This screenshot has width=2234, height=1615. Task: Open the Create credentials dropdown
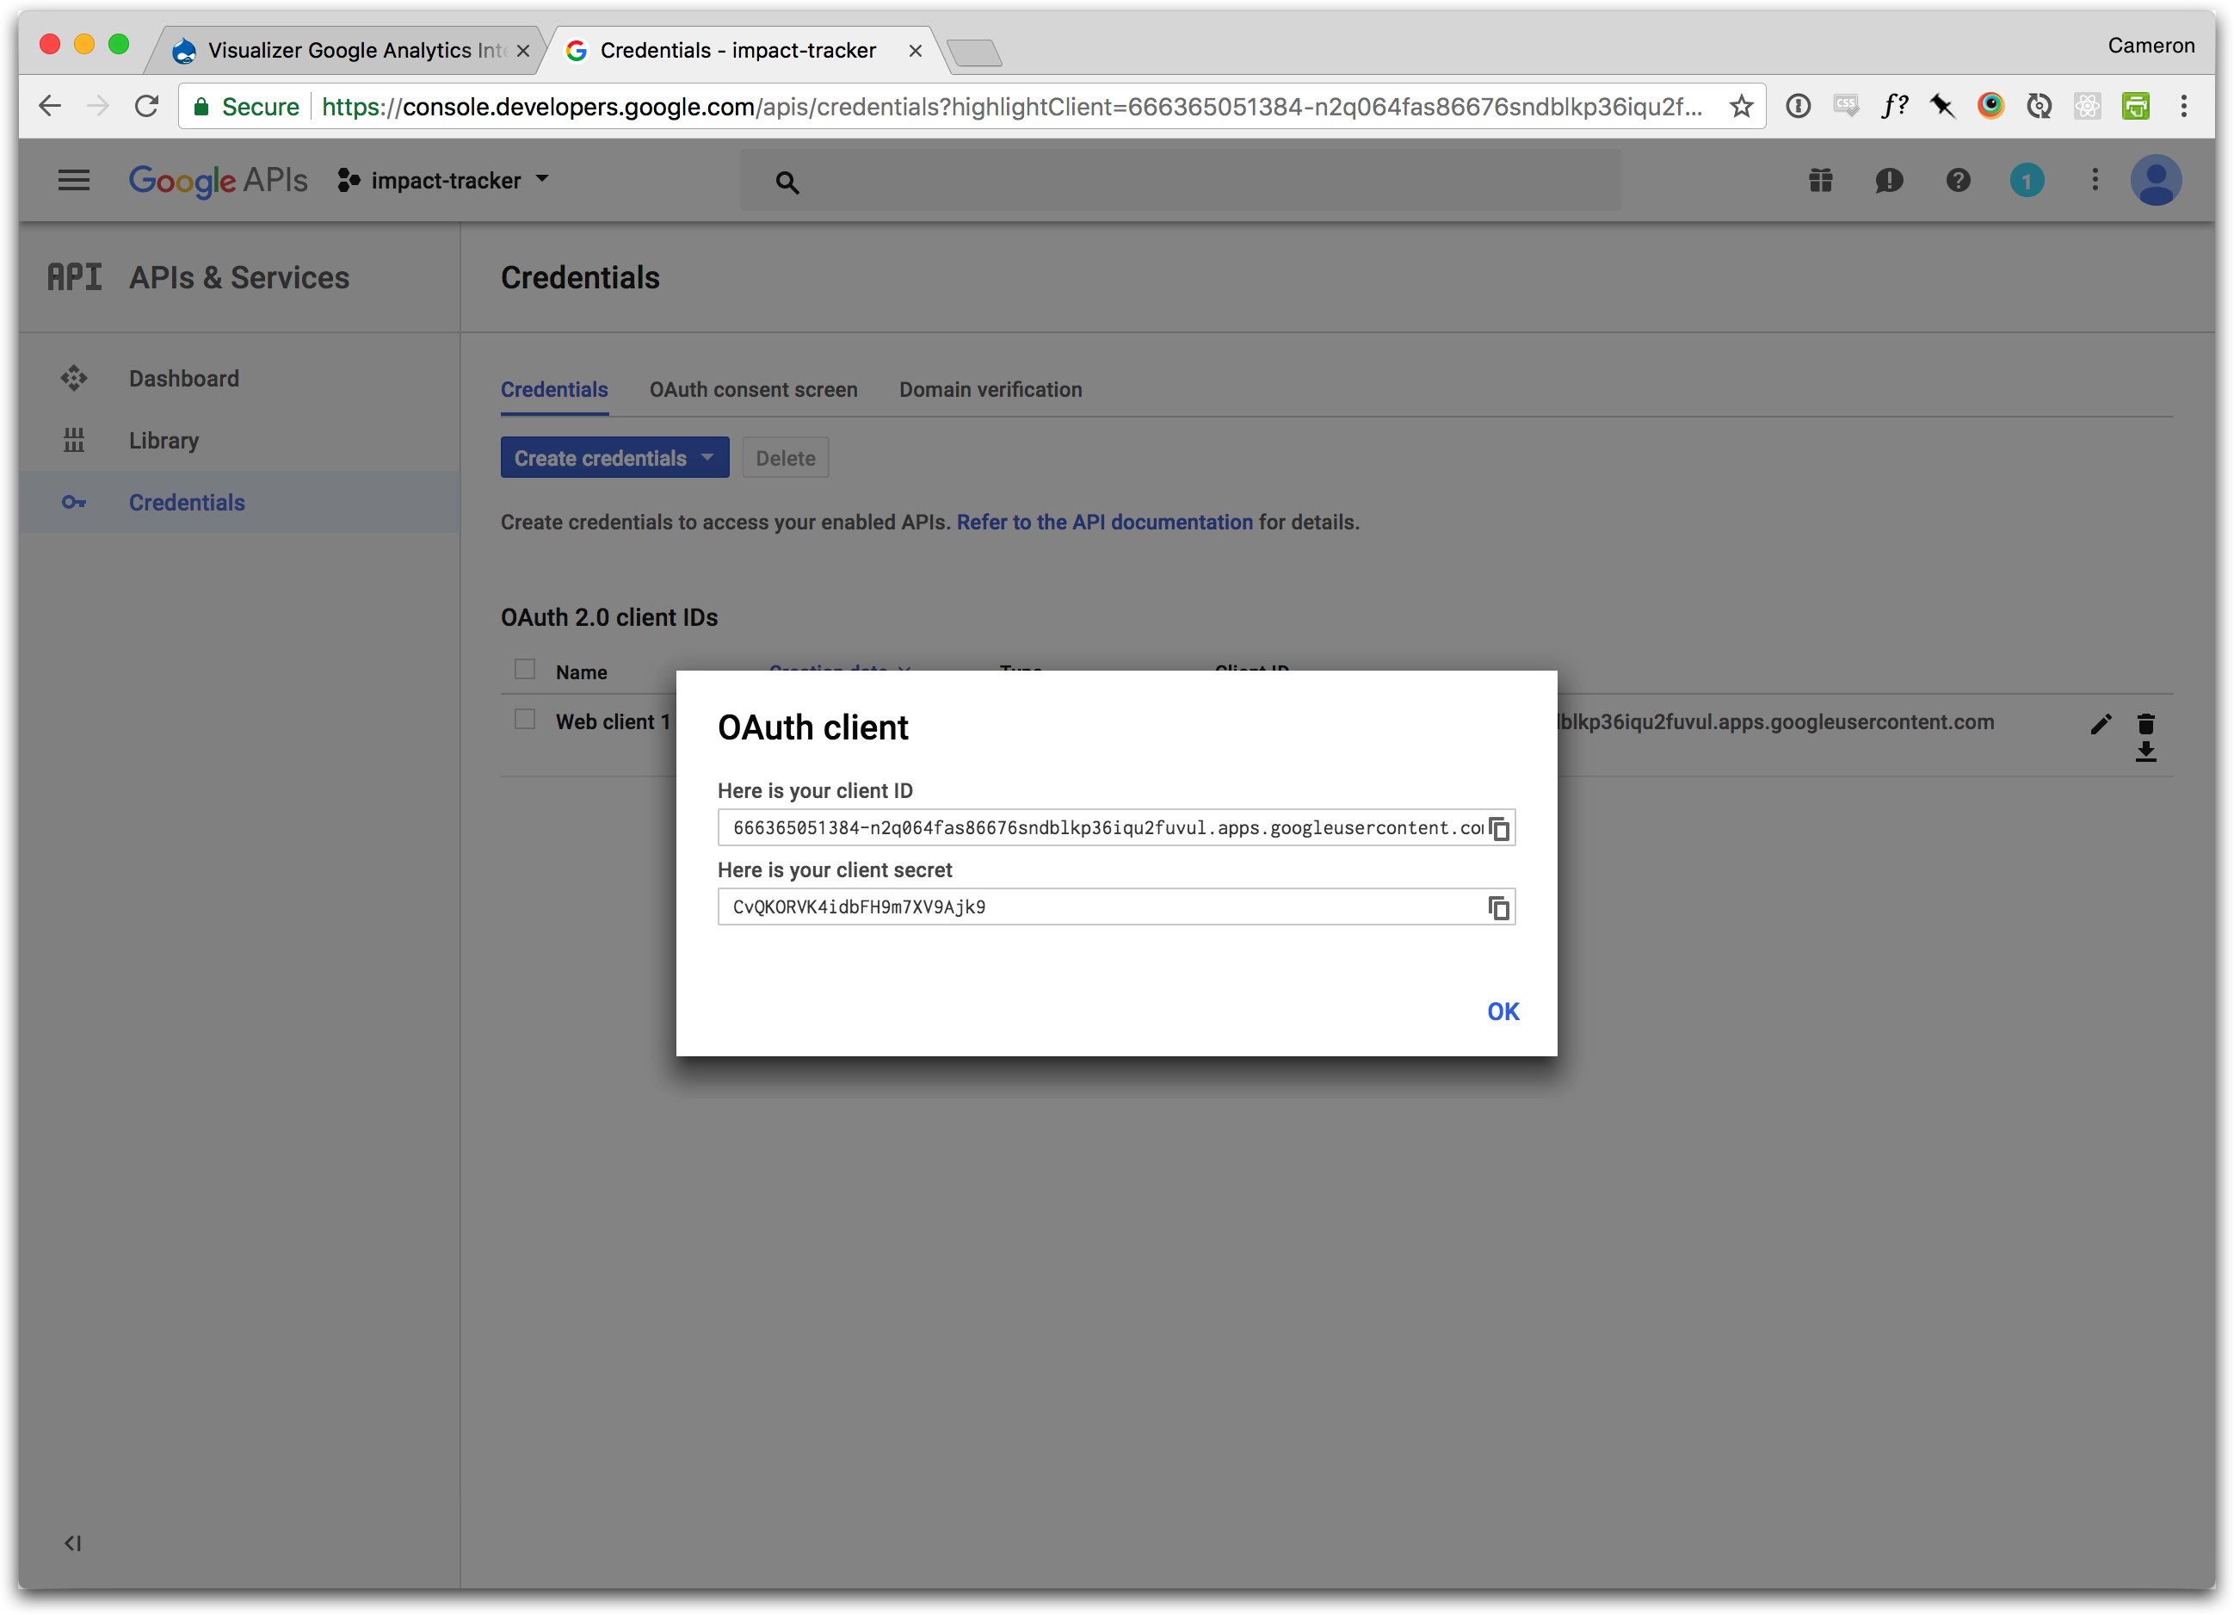pos(614,458)
